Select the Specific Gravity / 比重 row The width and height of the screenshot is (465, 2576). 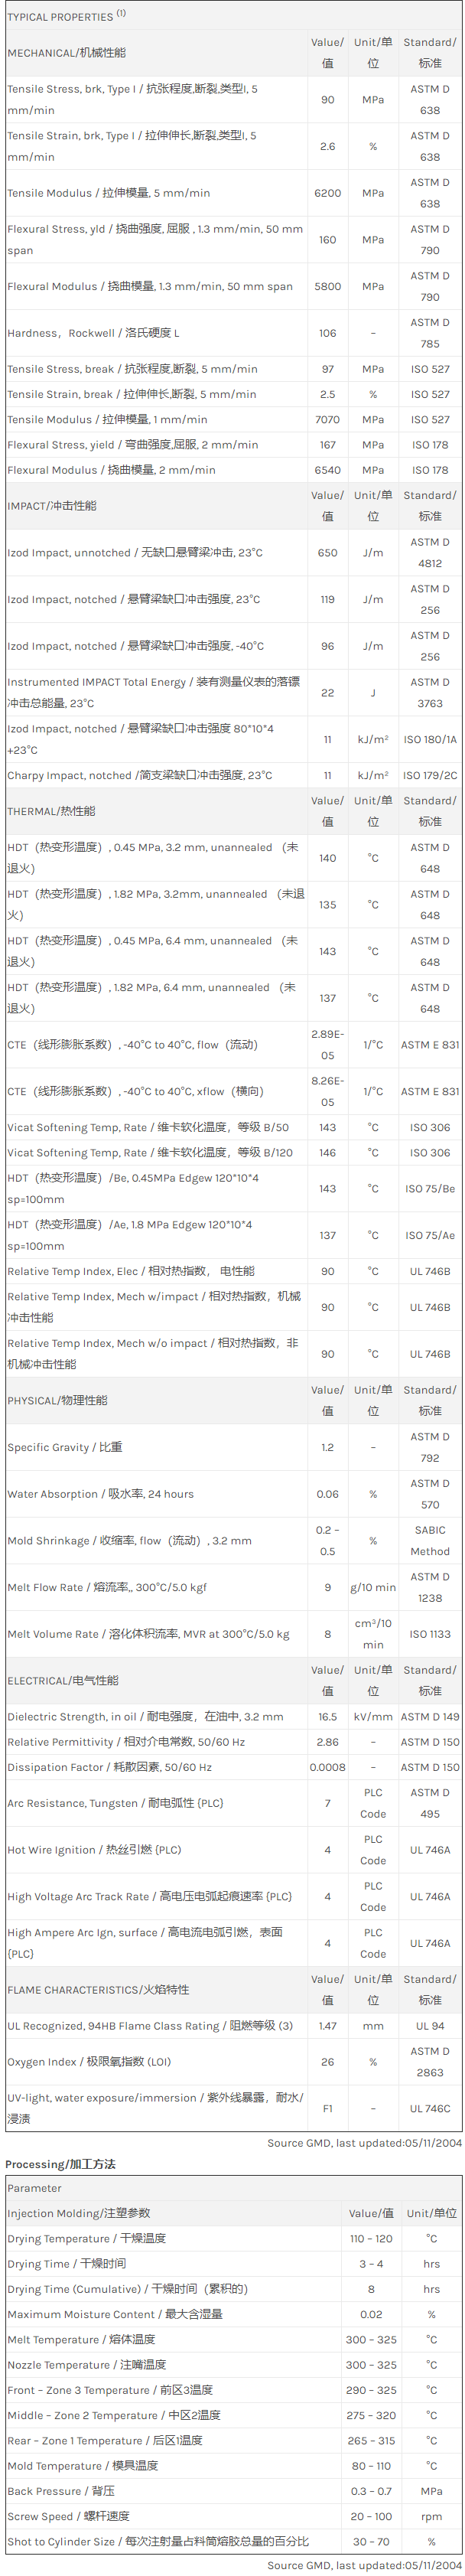coord(65,1447)
